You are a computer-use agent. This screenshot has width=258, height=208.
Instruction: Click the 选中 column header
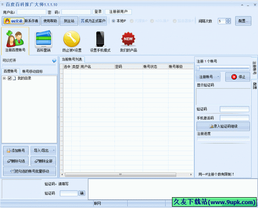click(x=67, y=66)
